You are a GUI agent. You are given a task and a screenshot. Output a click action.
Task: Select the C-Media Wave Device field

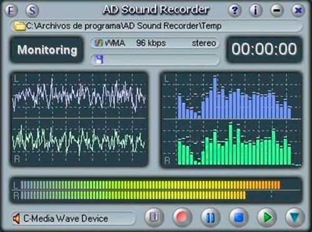(73, 218)
